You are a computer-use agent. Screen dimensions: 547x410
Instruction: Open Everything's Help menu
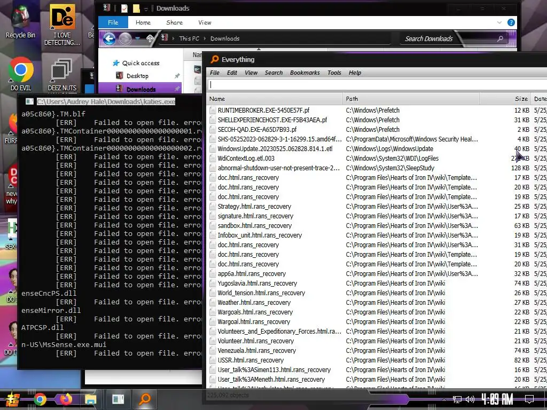(x=355, y=73)
